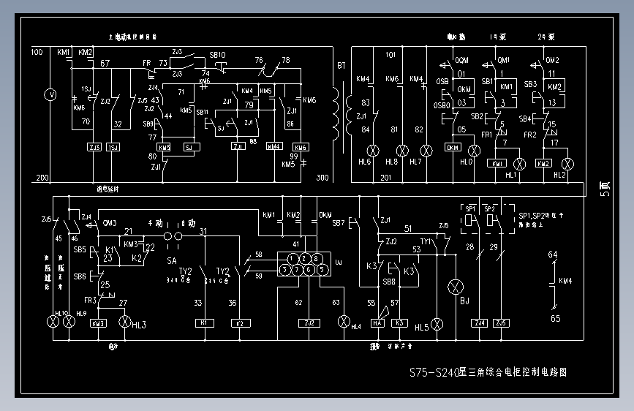The width and height of the screenshot is (634, 411).
Task: Click wire number 99
Action: [293, 157]
